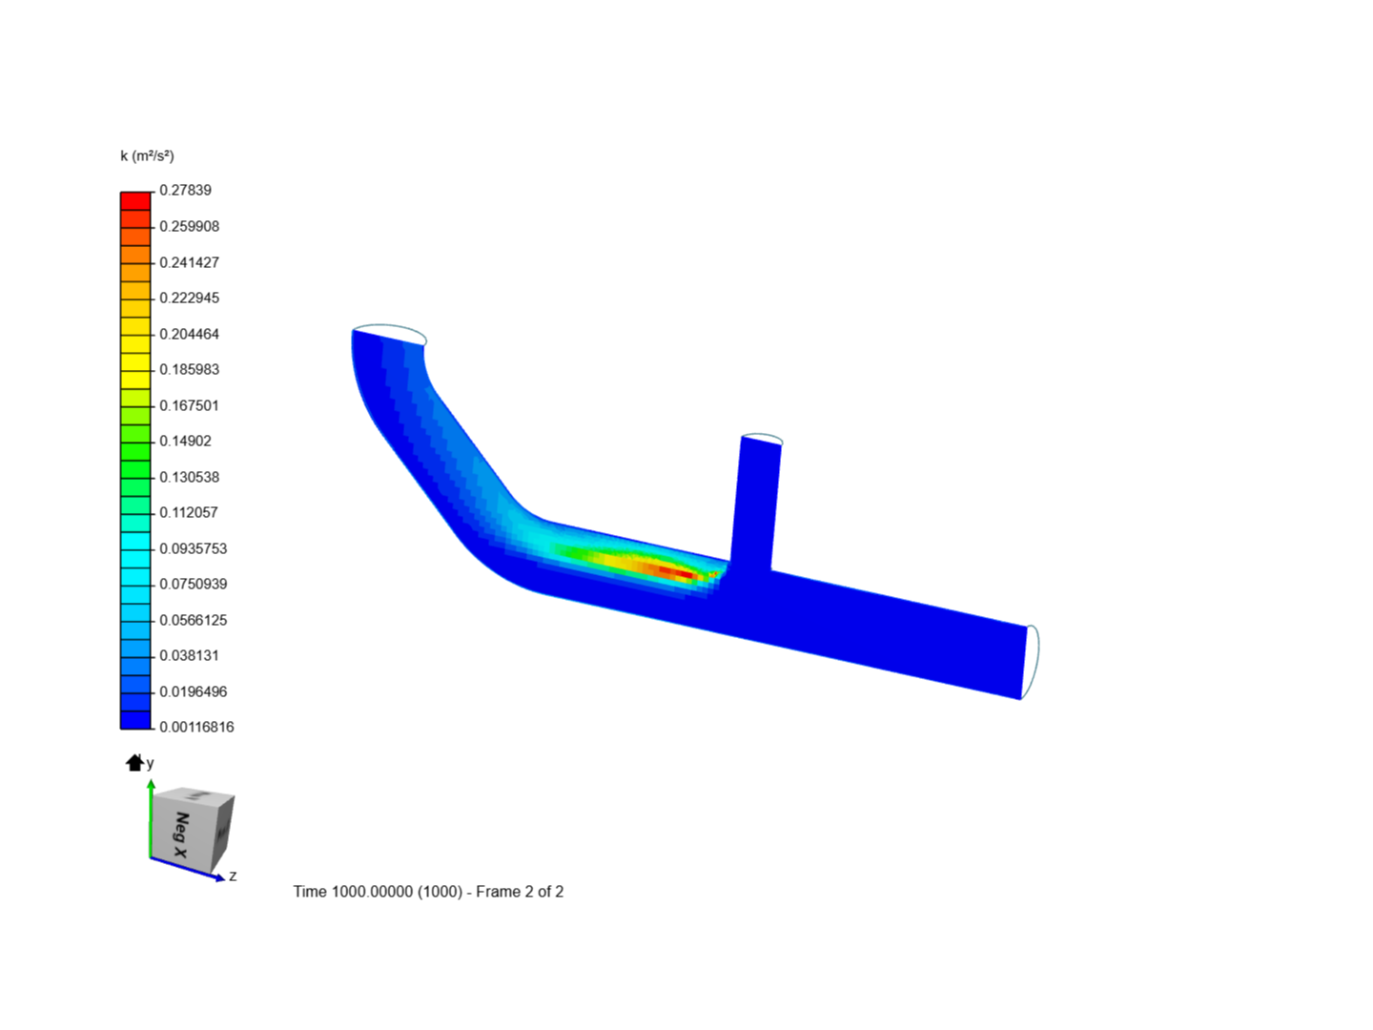Select legend value 0.222945

(x=189, y=298)
